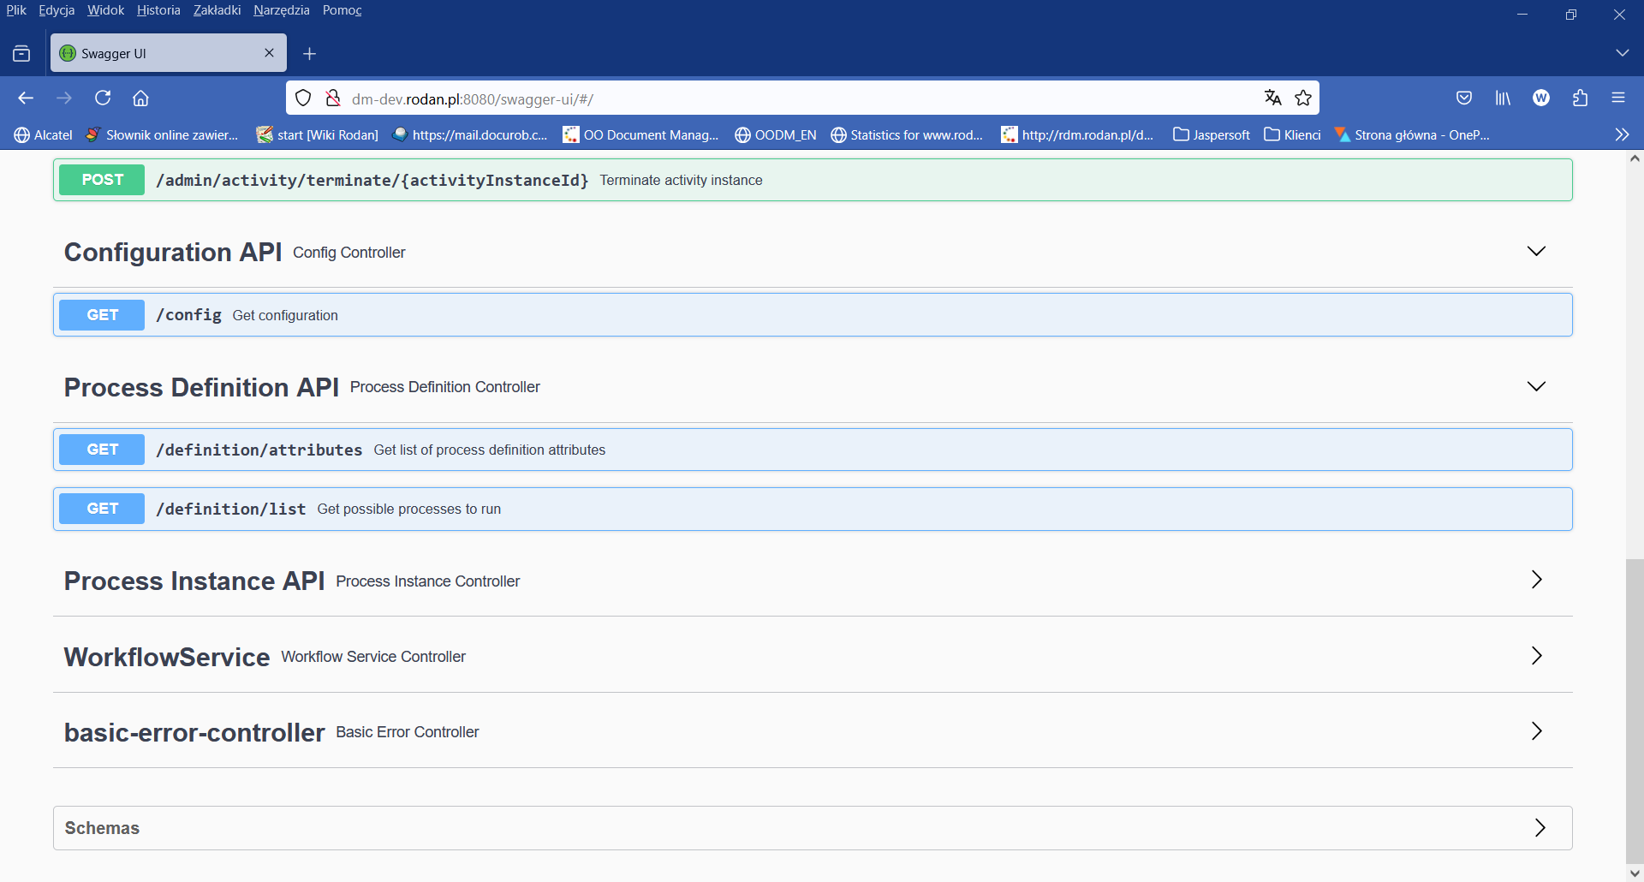
Task: Click the Home icon
Action: (140, 98)
